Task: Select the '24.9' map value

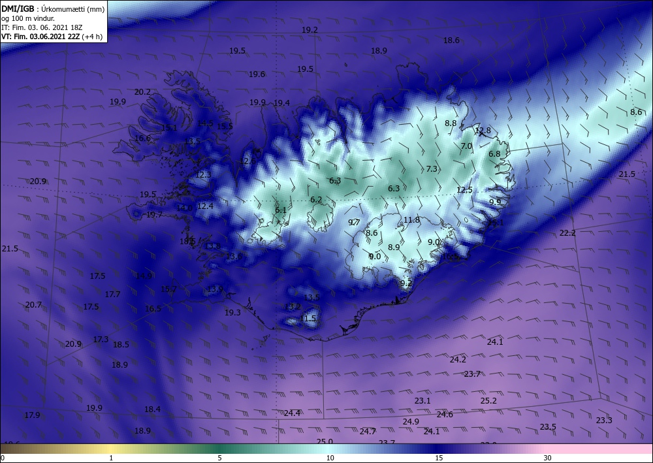Action: 411,422
